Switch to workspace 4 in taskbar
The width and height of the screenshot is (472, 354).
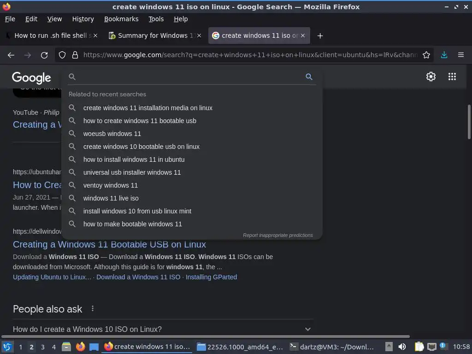pyautogui.click(x=54, y=347)
